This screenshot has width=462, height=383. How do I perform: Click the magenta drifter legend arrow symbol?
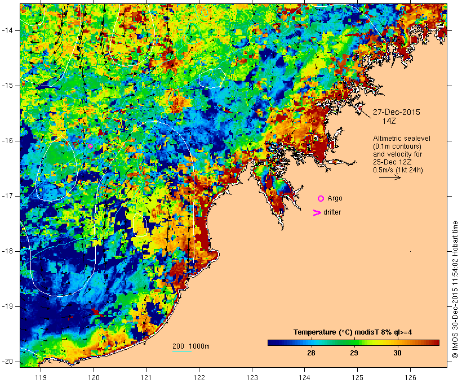pos(317,213)
